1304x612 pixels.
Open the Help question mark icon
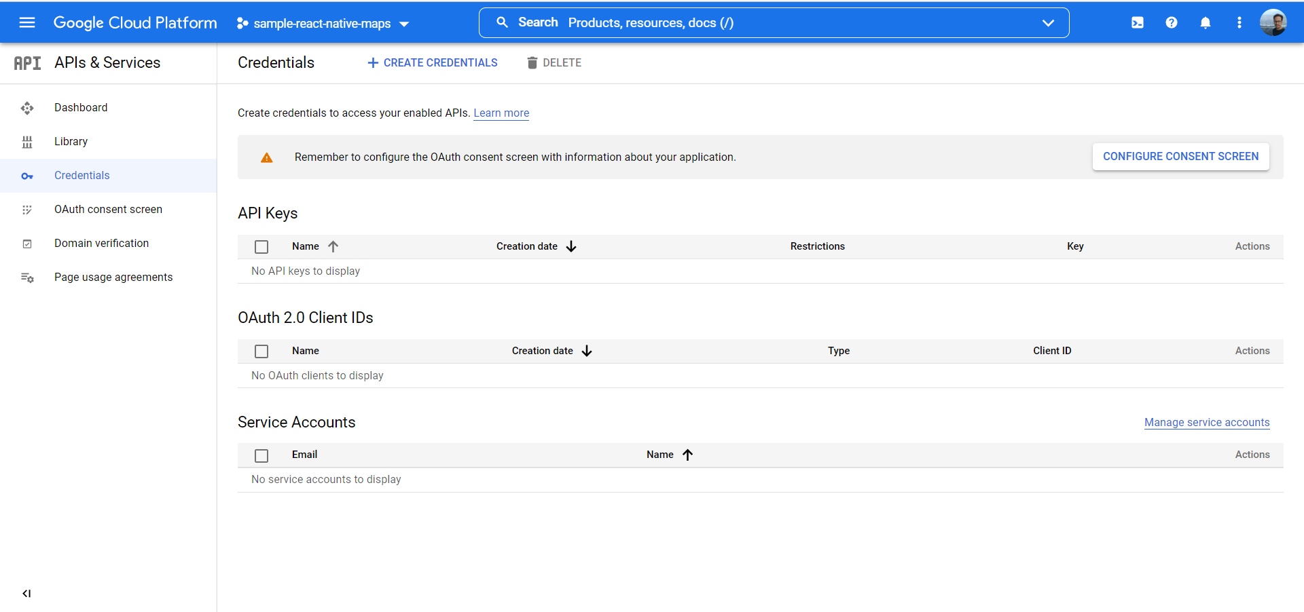point(1172,22)
